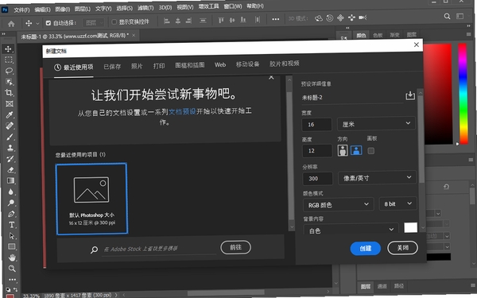Dismiss the welcome banner with its X
The height and width of the screenshot is (298, 477).
tap(271, 78)
